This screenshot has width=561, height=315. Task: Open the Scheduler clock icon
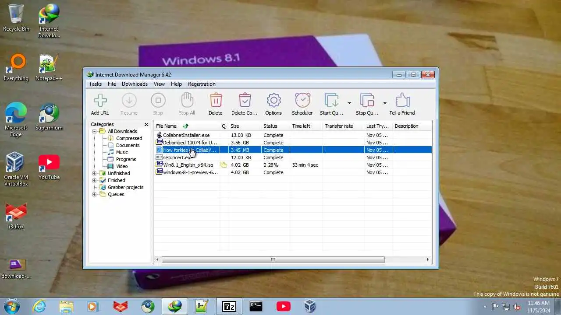click(x=302, y=101)
